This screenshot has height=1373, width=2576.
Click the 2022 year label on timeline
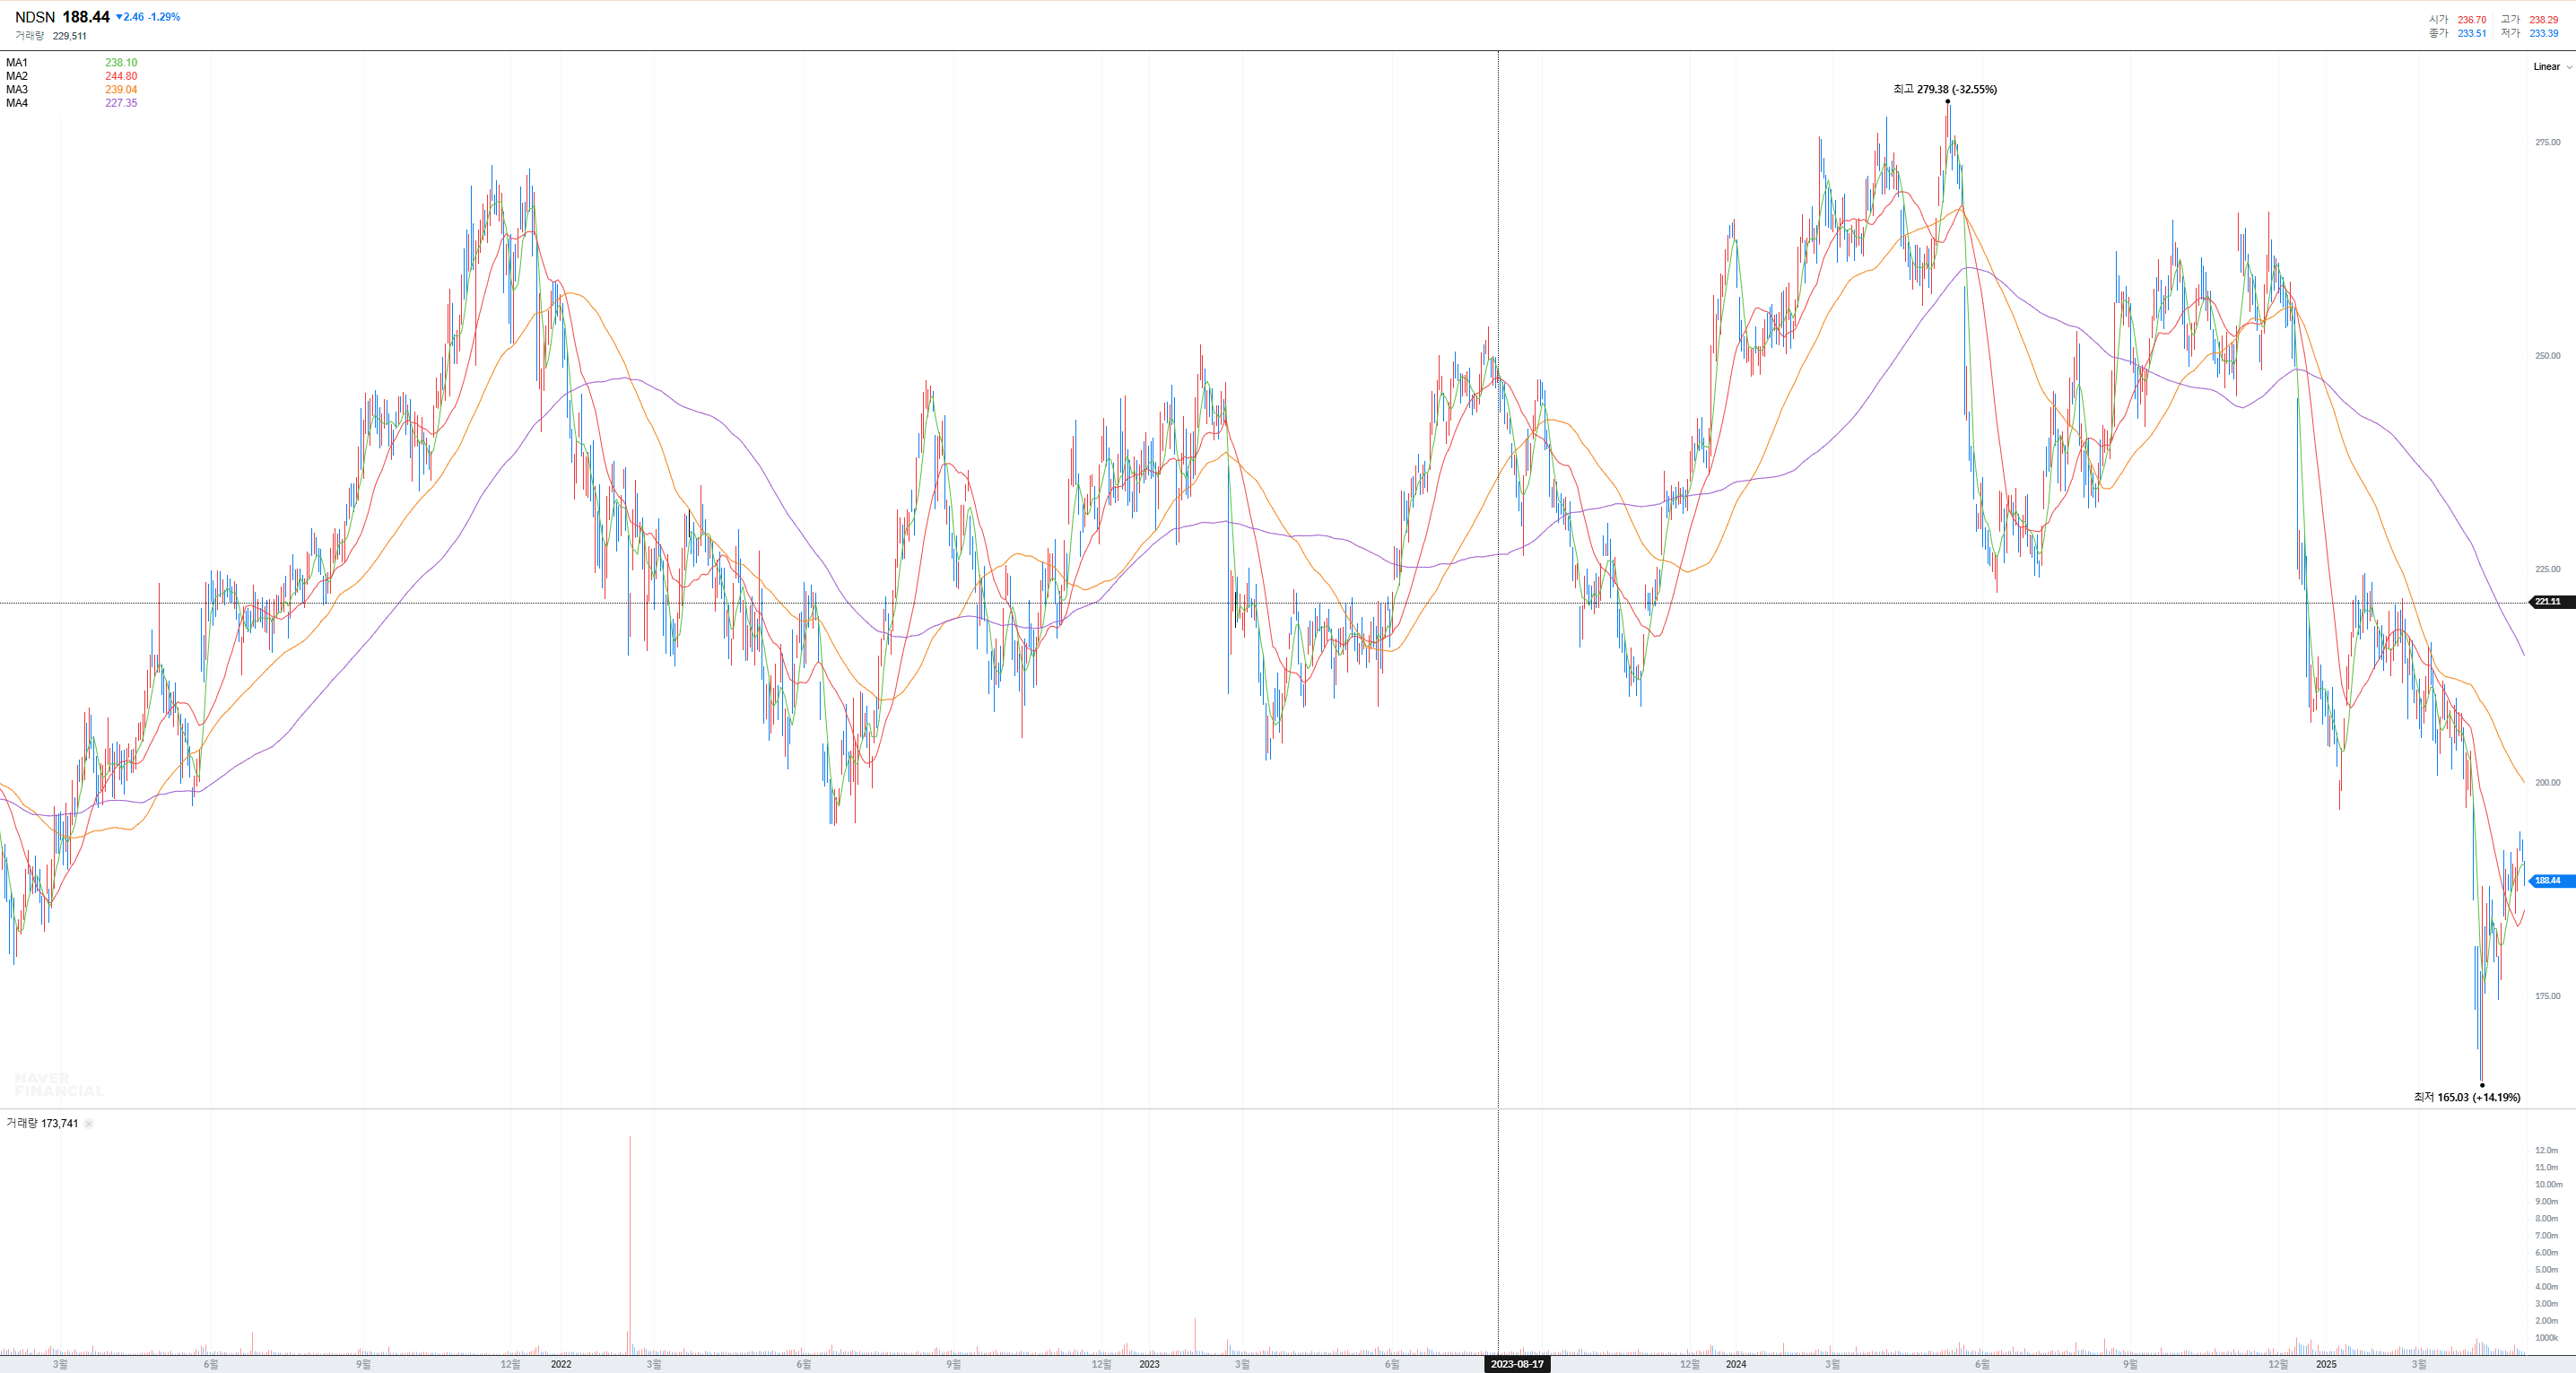coord(561,1364)
